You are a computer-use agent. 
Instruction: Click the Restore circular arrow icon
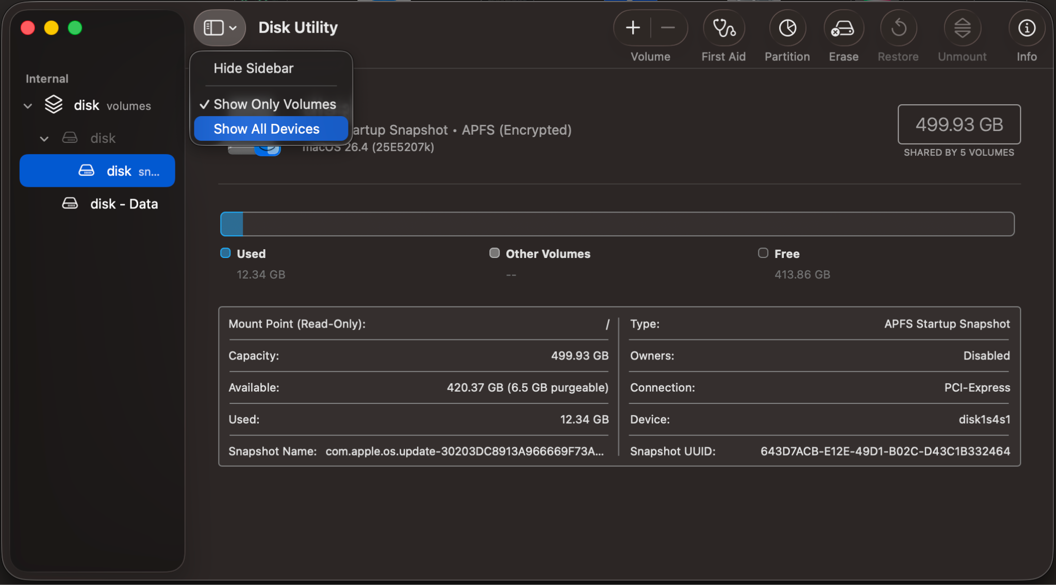[x=898, y=28]
